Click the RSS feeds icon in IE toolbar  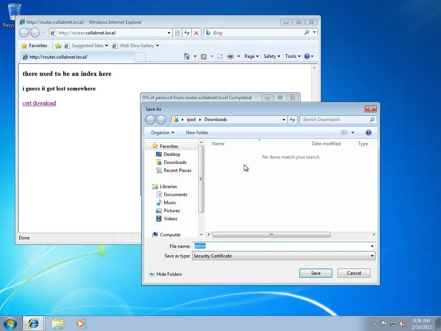pyautogui.click(x=204, y=57)
